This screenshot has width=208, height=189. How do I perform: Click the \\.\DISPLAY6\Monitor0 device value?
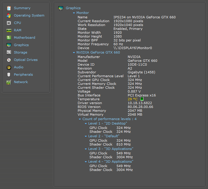point(133,48)
